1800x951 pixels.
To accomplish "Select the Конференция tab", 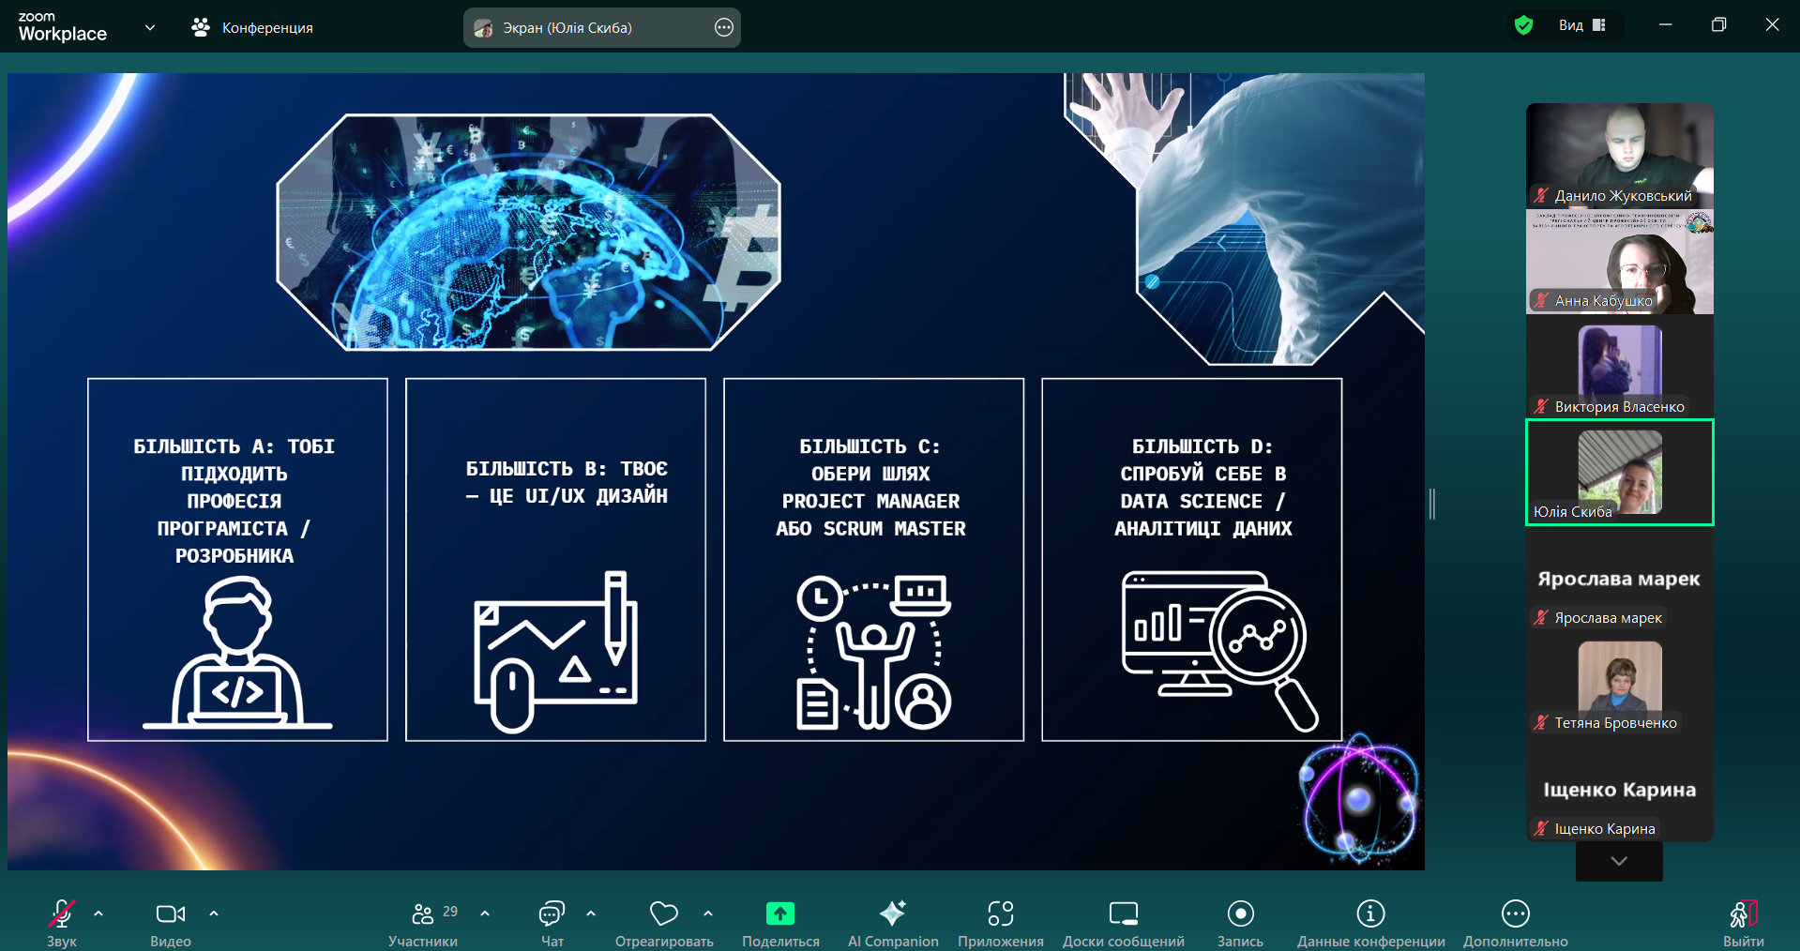I will point(252,27).
